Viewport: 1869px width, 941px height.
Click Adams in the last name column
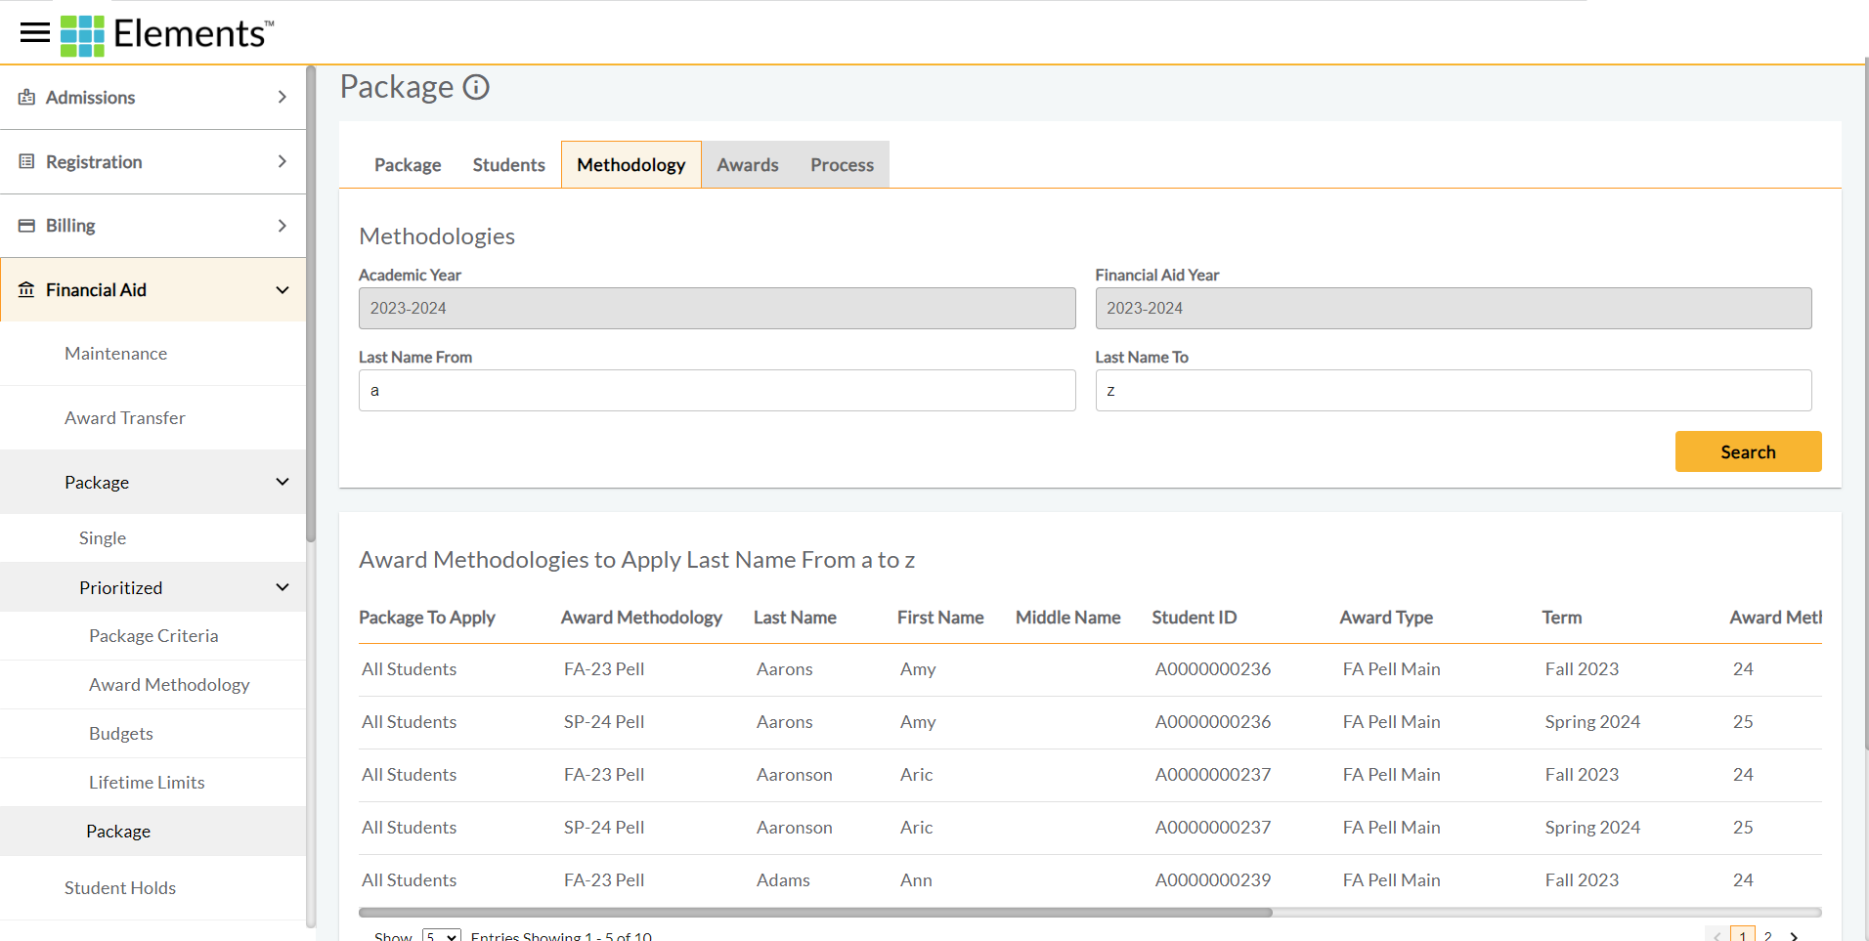pyautogui.click(x=783, y=880)
